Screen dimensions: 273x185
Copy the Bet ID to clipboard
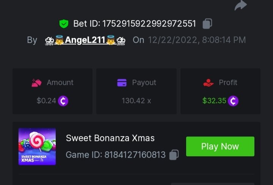(x=207, y=24)
